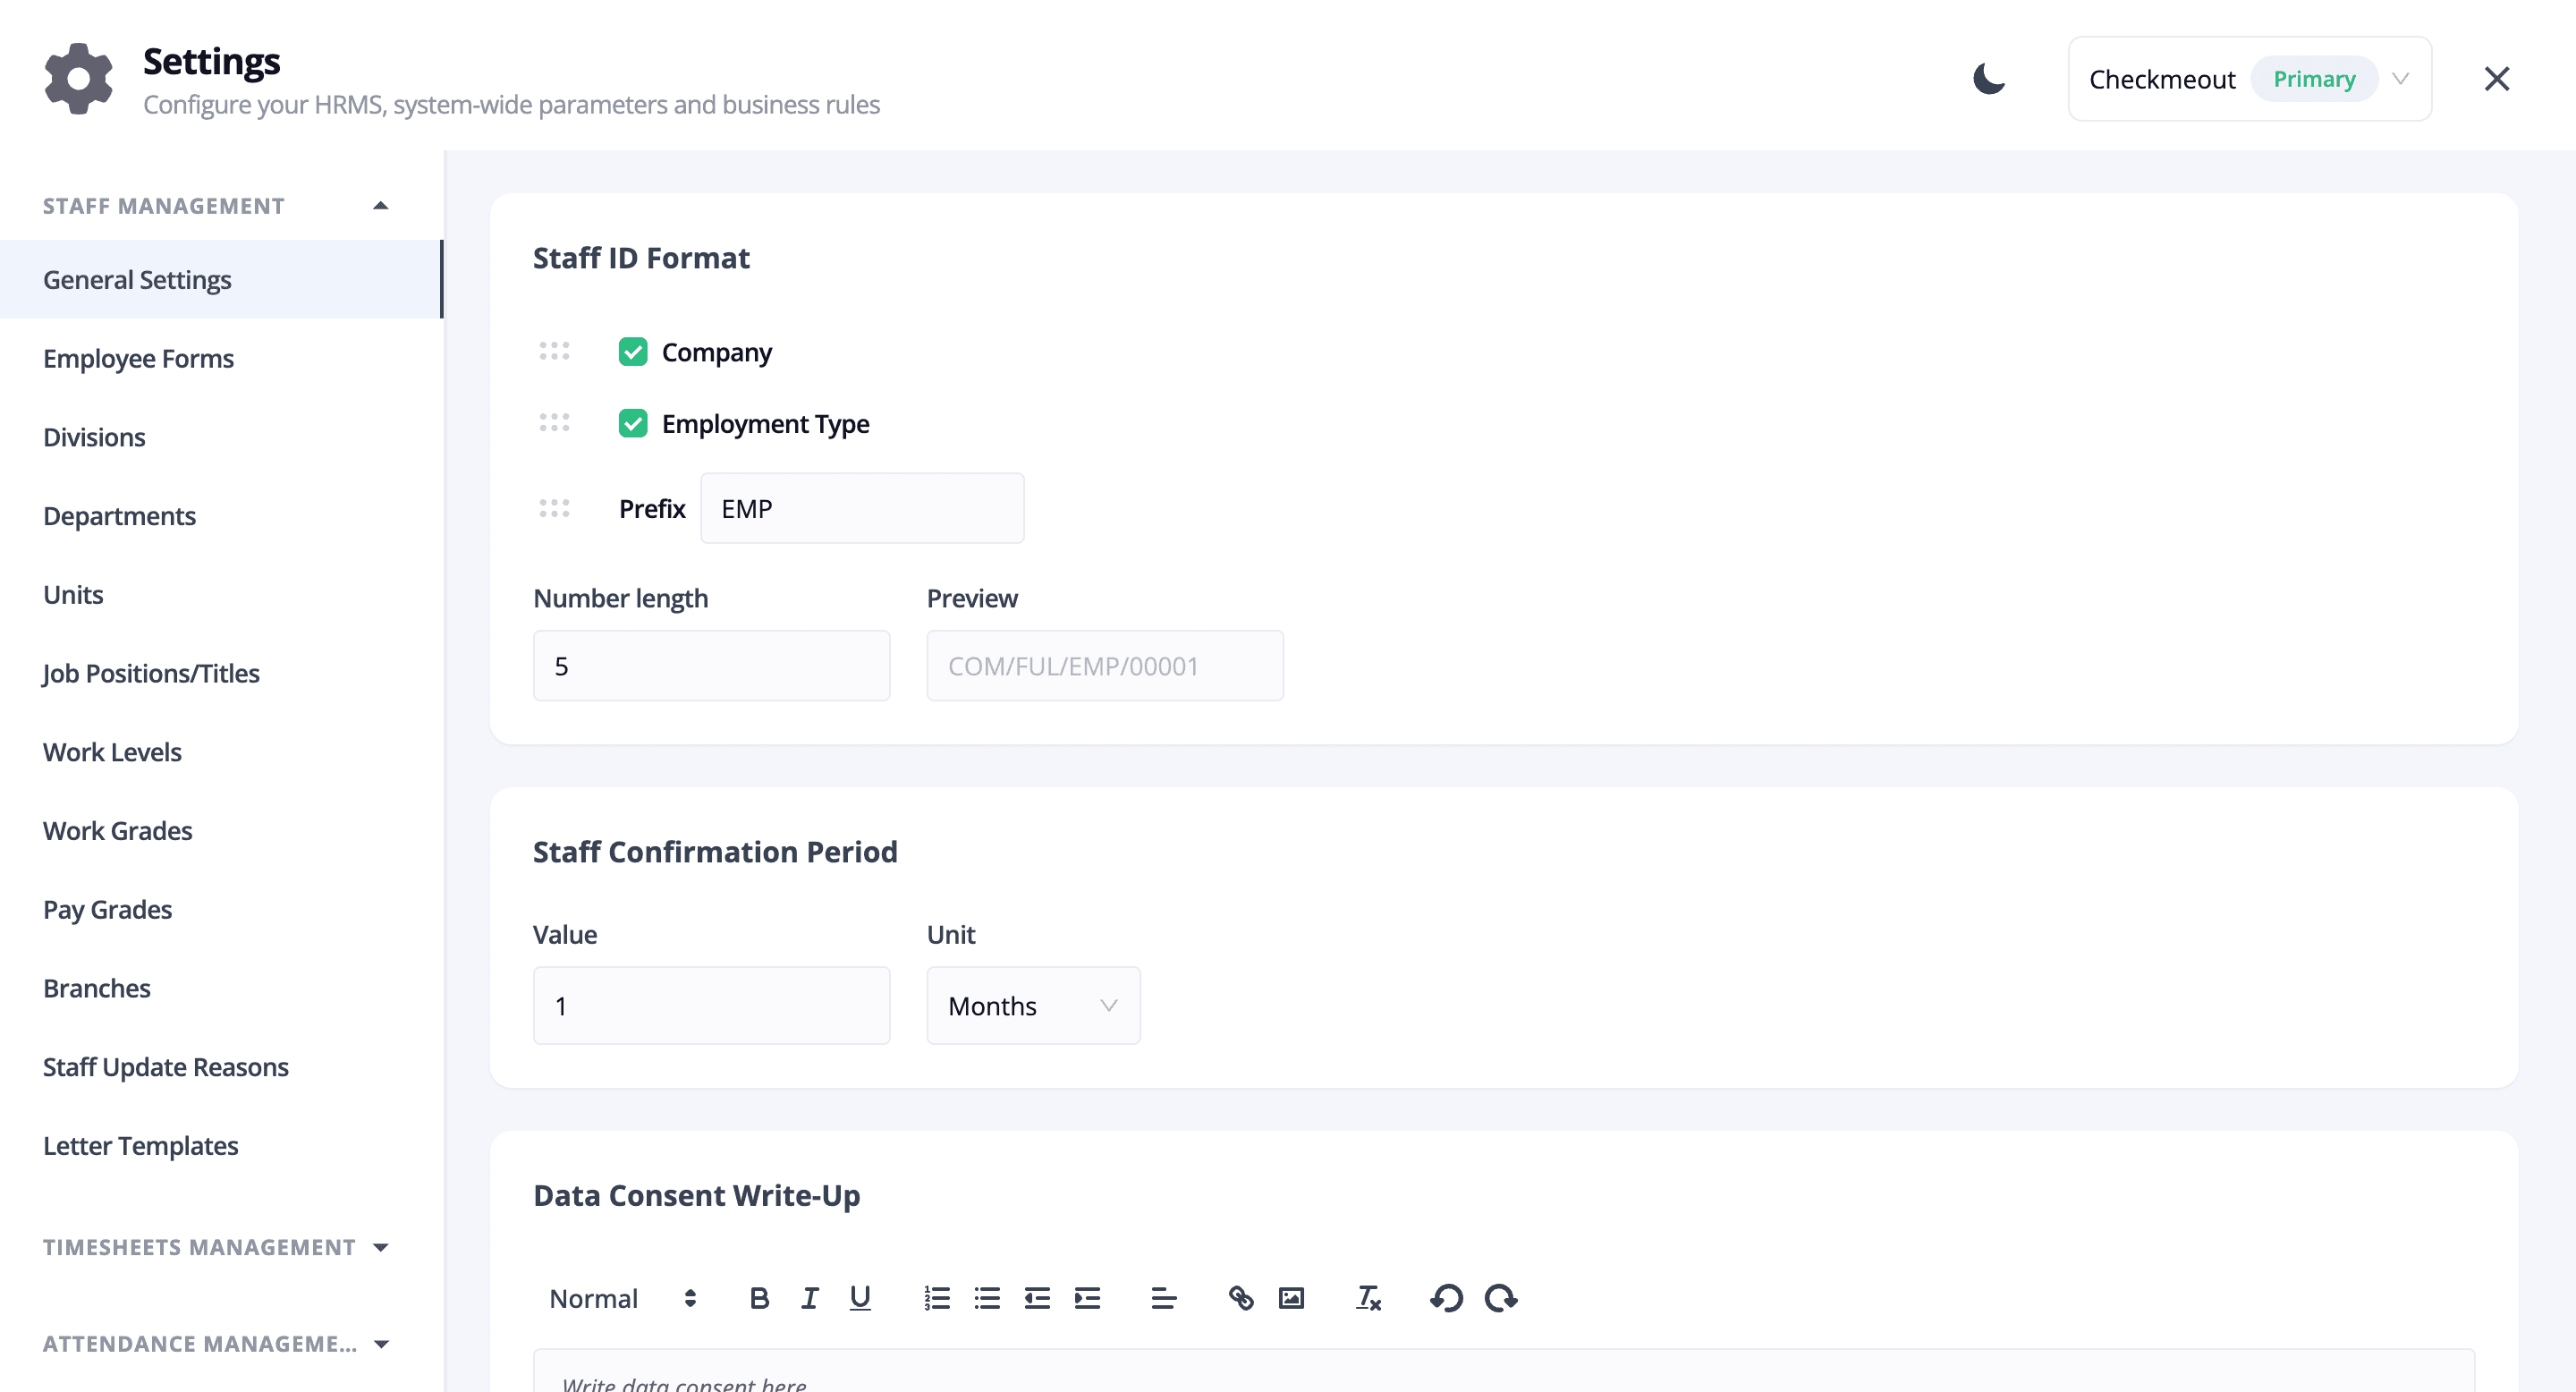Image resolution: width=2576 pixels, height=1392 pixels.
Task: Open the Checkmeout Primary company selector
Action: (2249, 79)
